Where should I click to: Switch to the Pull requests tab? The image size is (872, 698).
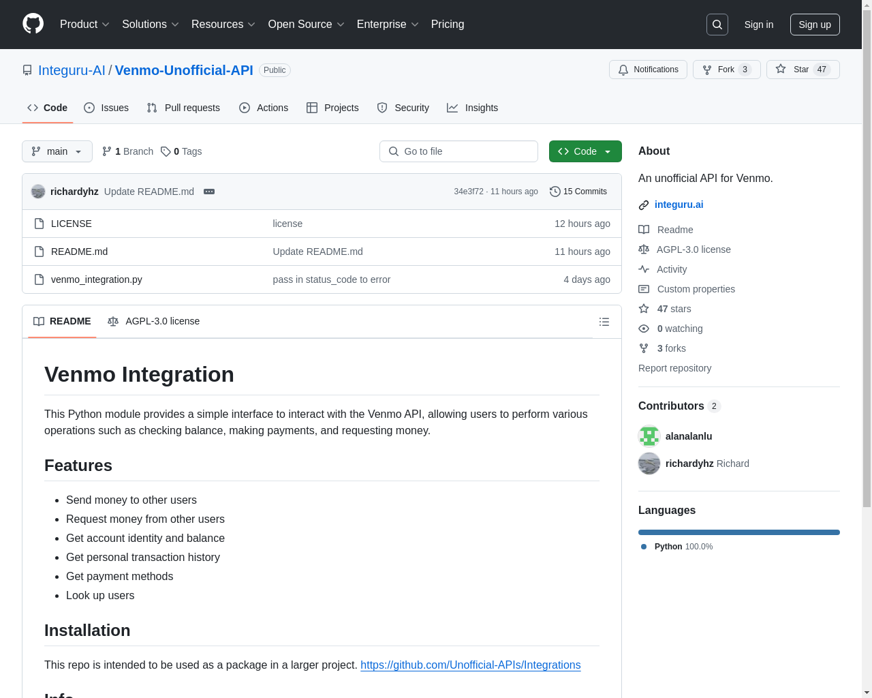tap(183, 108)
